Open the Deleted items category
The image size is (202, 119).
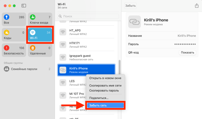40,50
